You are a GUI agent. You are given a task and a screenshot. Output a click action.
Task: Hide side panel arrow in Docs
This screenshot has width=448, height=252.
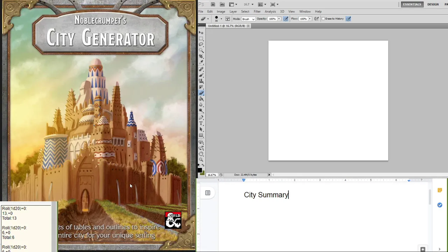[440, 249]
